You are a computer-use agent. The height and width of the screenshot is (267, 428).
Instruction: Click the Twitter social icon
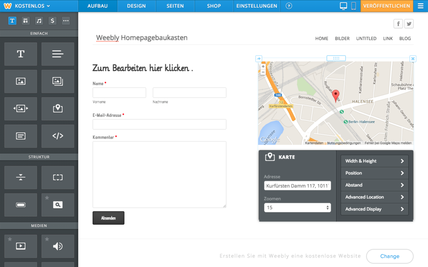coord(409,24)
